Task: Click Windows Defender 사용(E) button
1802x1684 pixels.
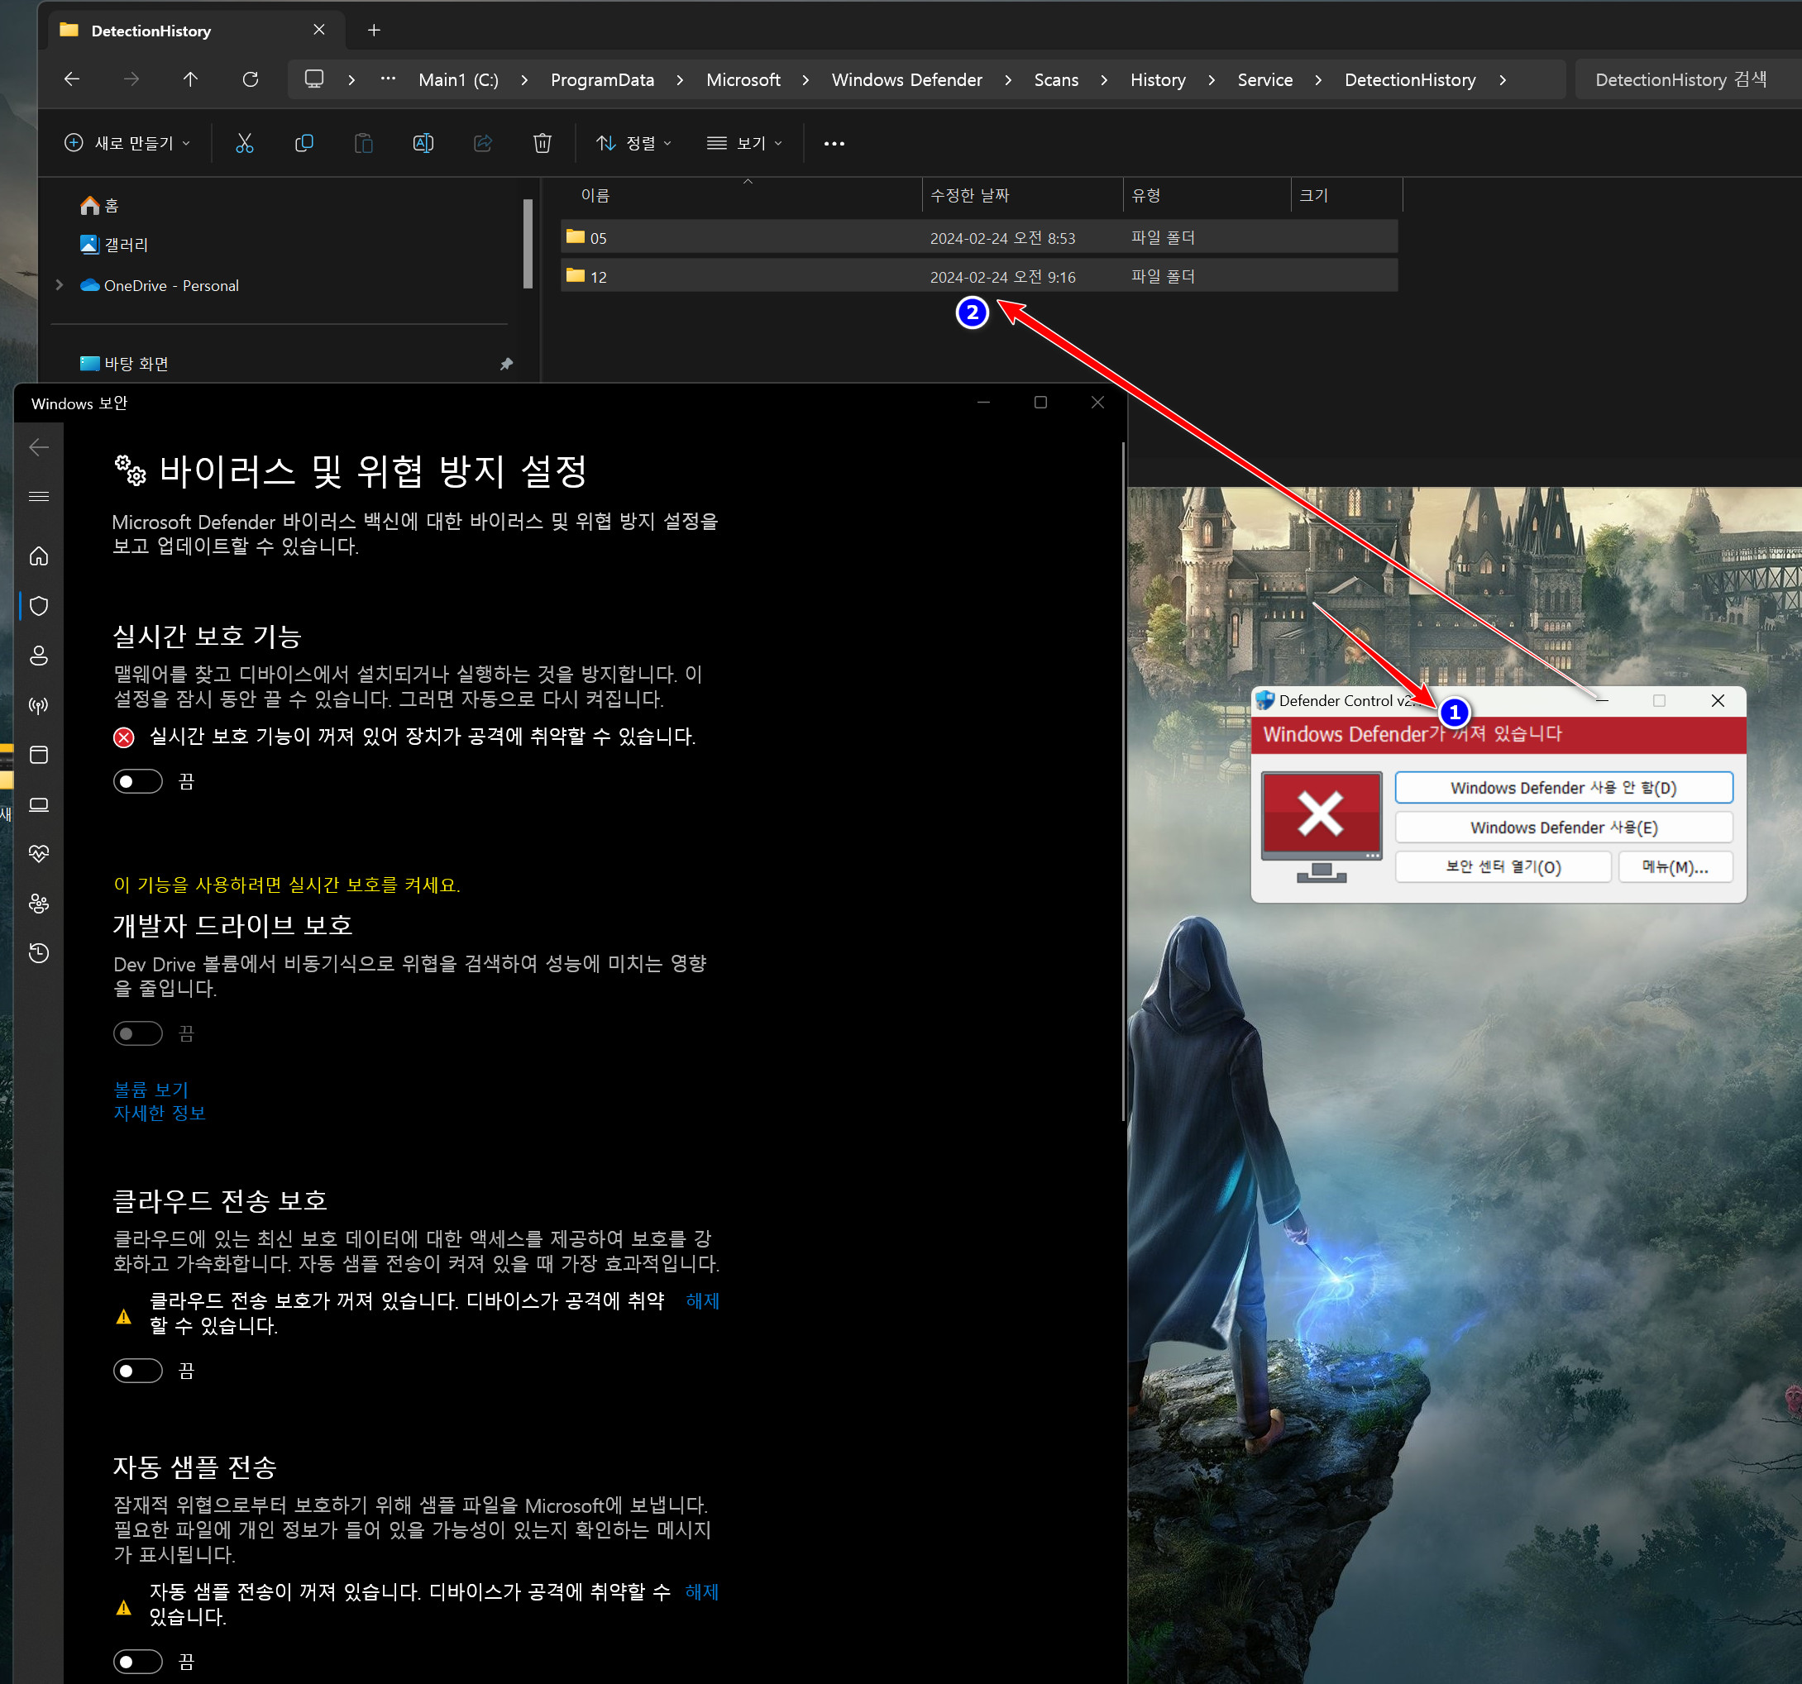Action: (x=1564, y=828)
